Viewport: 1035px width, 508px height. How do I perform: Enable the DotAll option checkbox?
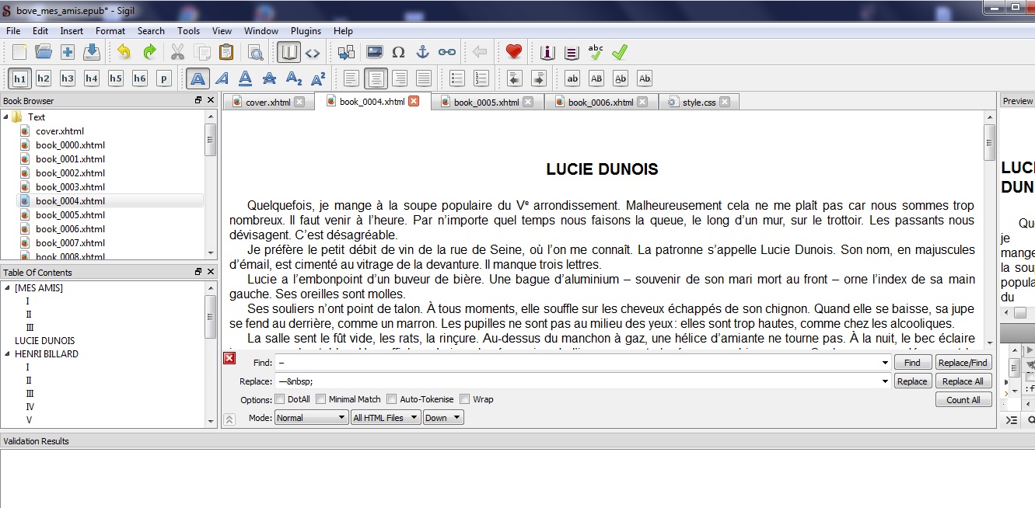pos(279,400)
